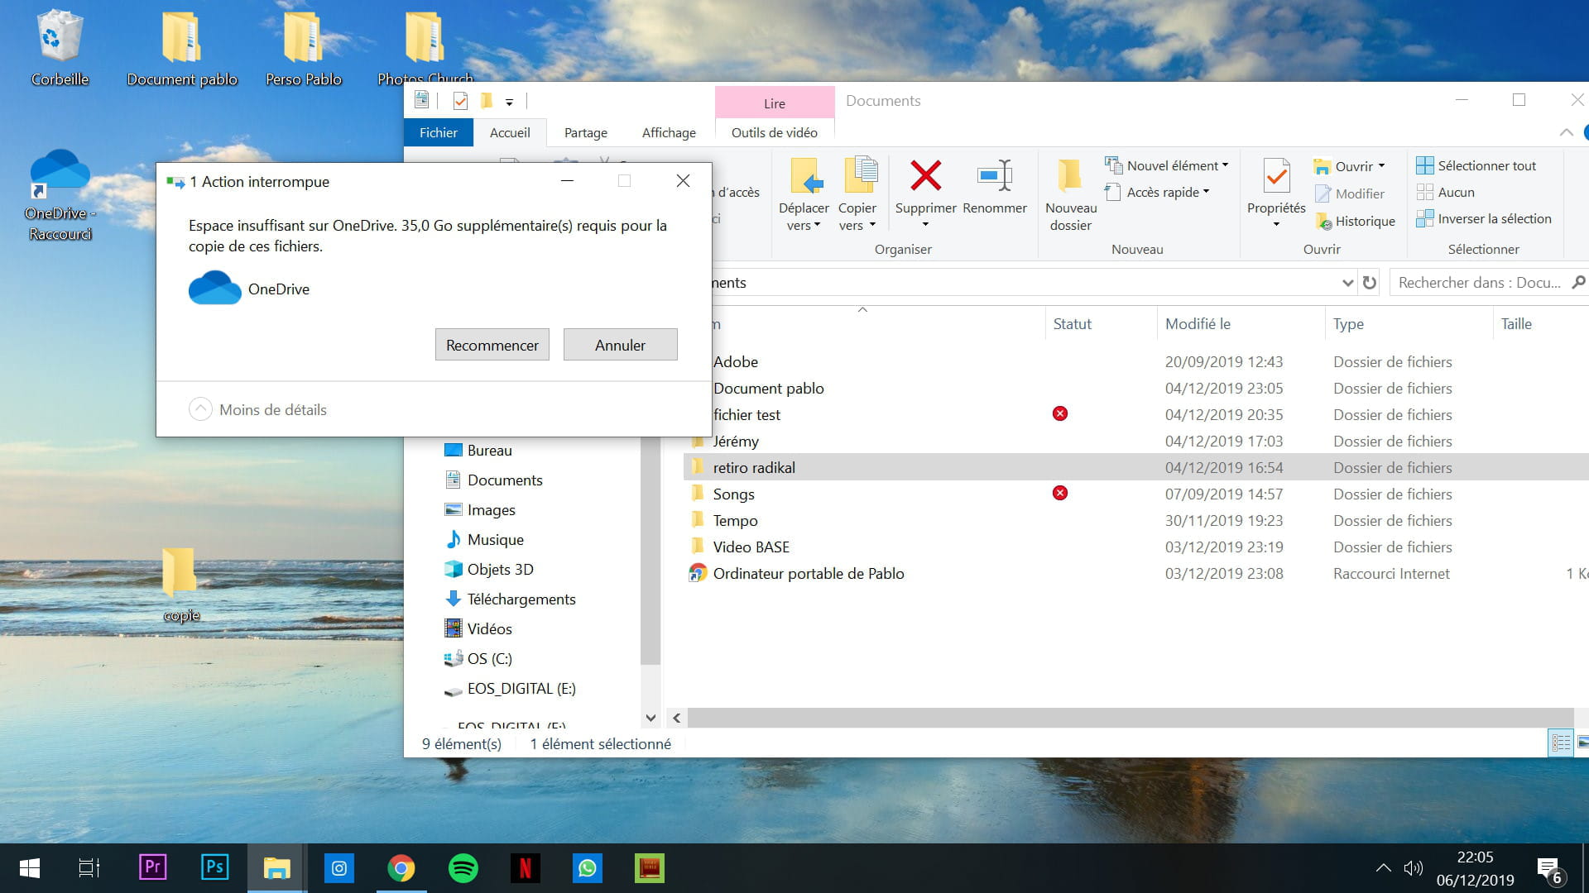Image resolution: width=1589 pixels, height=893 pixels.
Task: Sort by the Taille column header
Action: (1541, 324)
